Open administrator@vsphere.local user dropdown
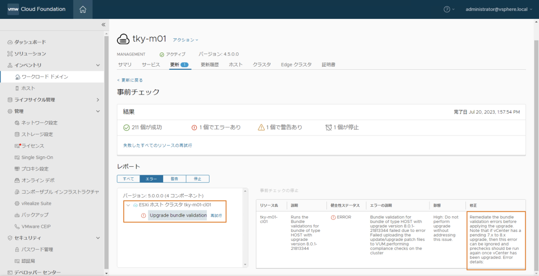Viewport: 539px width, 276px height. [498, 9]
